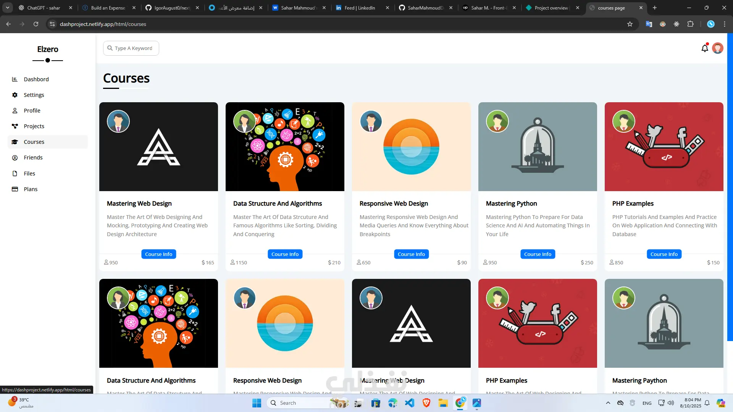Click the notification bell icon
The image size is (733, 412).
point(705,48)
